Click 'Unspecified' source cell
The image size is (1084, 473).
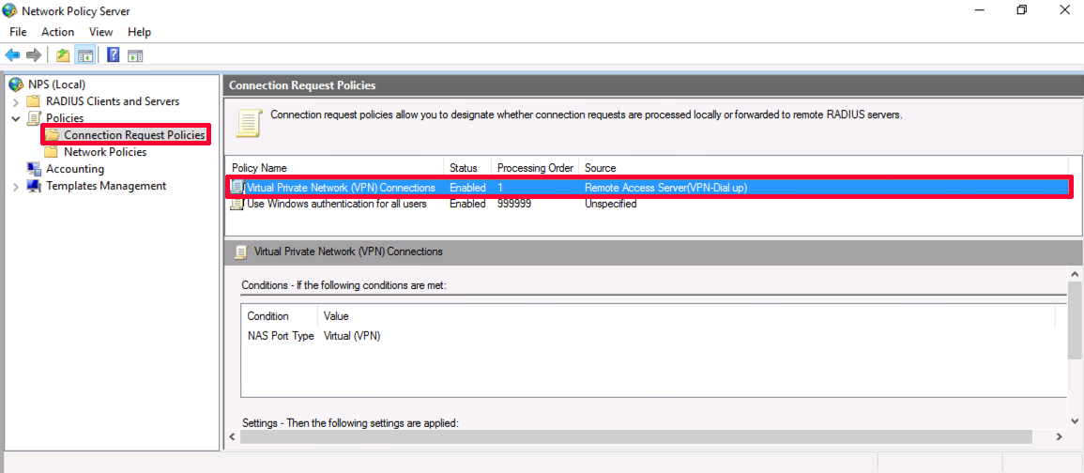[x=610, y=204]
